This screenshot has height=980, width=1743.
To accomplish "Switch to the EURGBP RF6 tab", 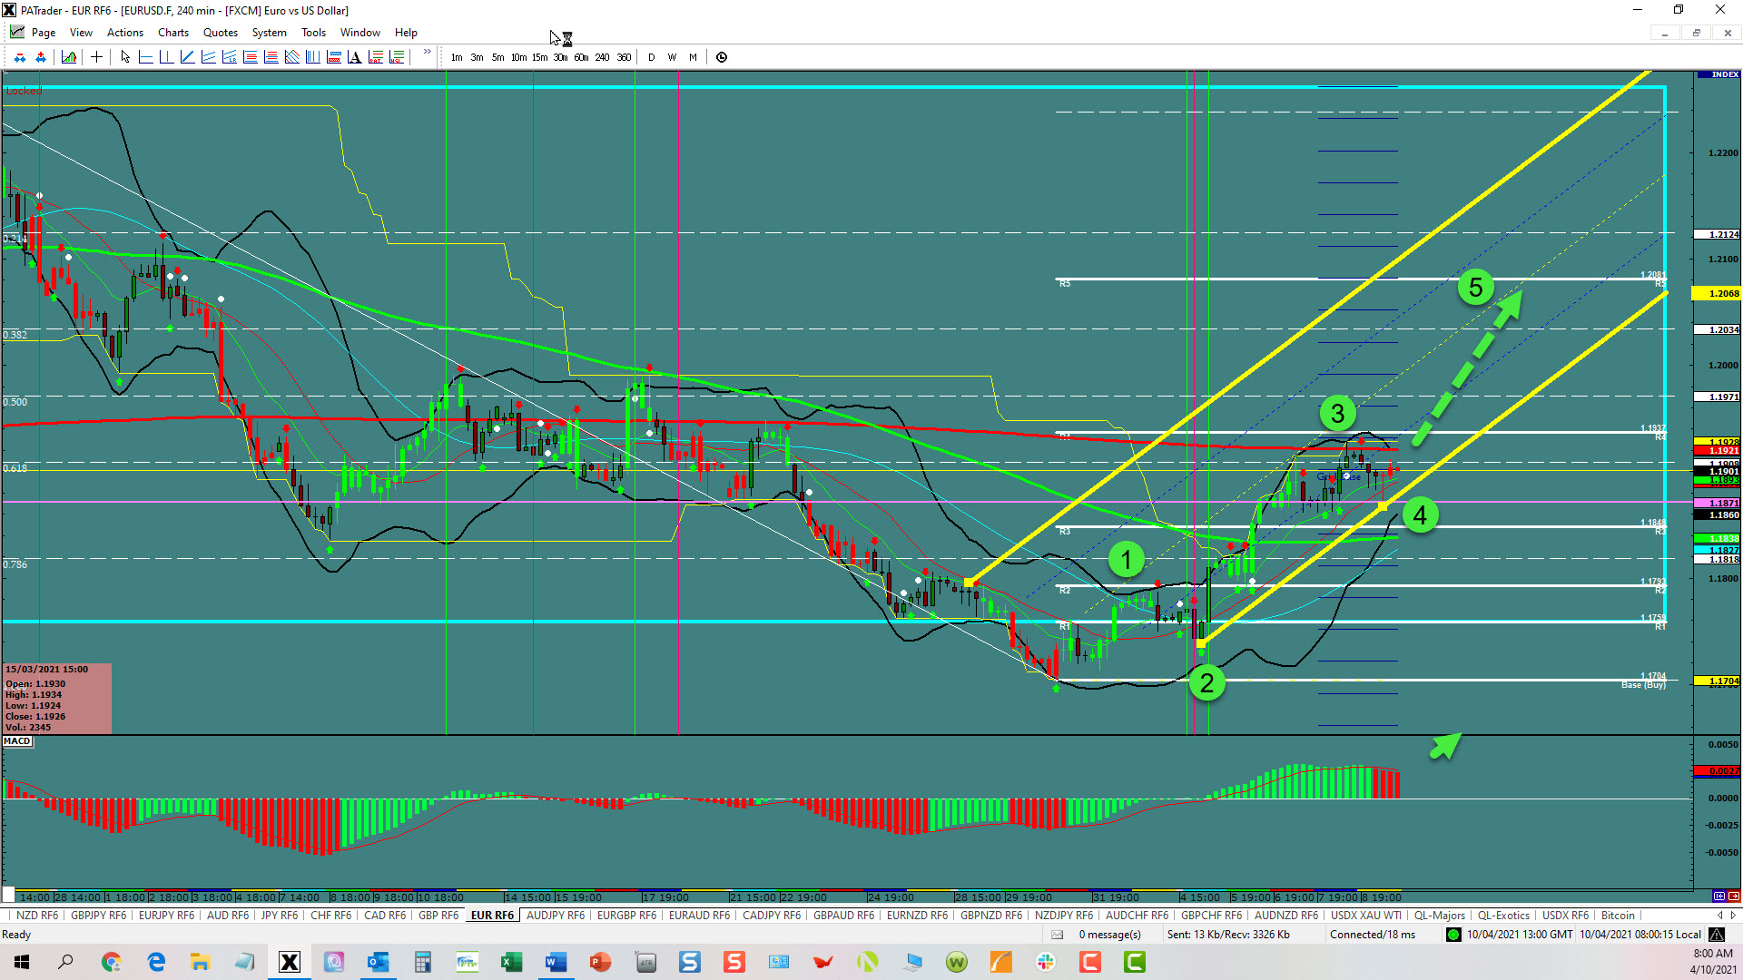I will (x=627, y=916).
